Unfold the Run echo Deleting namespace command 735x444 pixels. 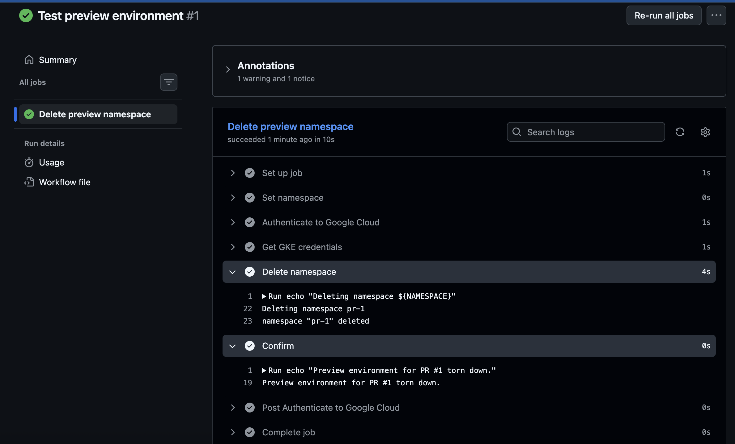click(x=264, y=296)
